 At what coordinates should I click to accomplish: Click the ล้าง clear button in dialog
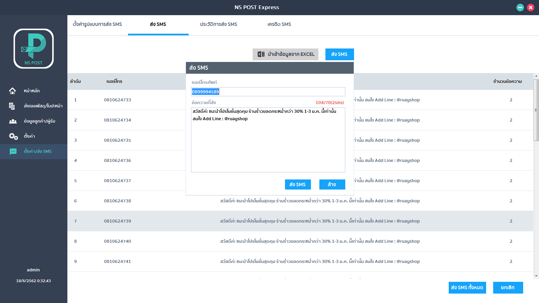click(x=332, y=184)
